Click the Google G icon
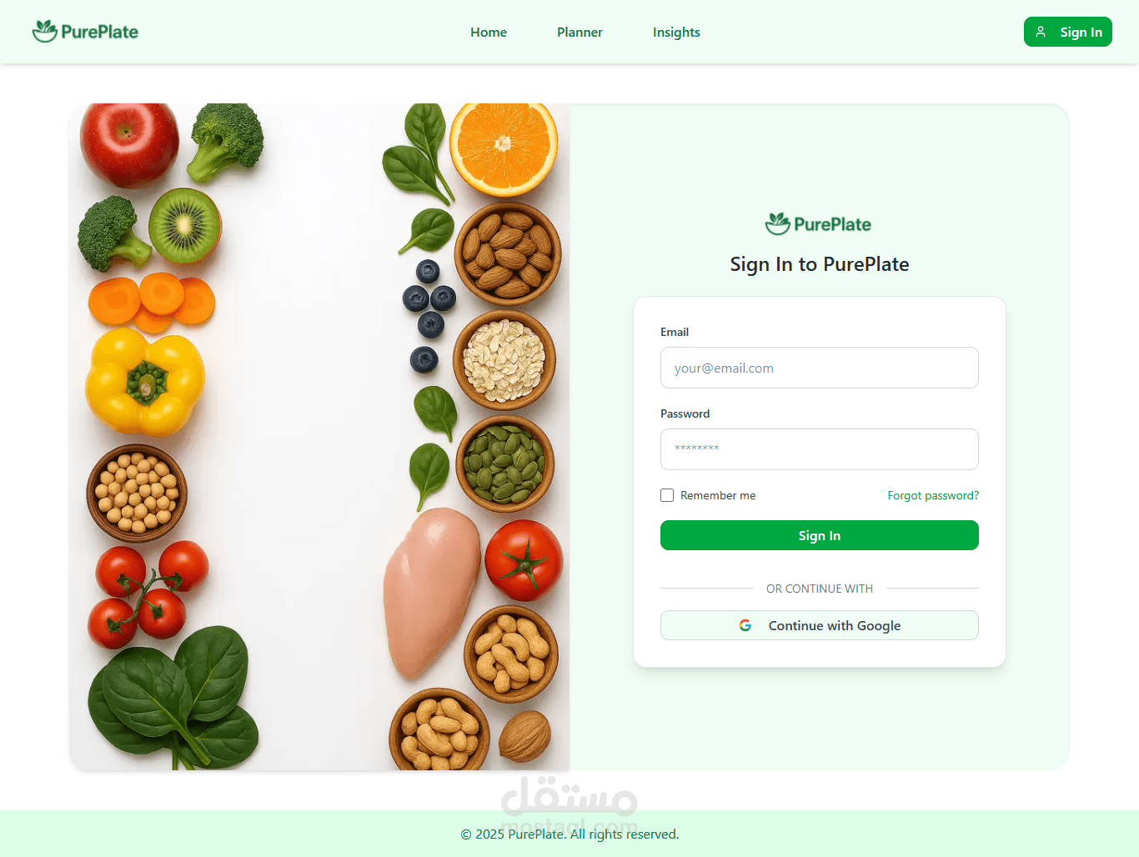Image resolution: width=1139 pixels, height=857 pixels. pos(745,625)
